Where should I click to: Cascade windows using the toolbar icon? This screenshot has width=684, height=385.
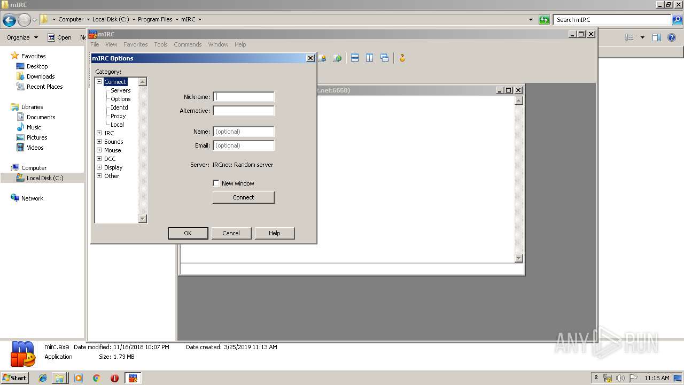point(384,58)
